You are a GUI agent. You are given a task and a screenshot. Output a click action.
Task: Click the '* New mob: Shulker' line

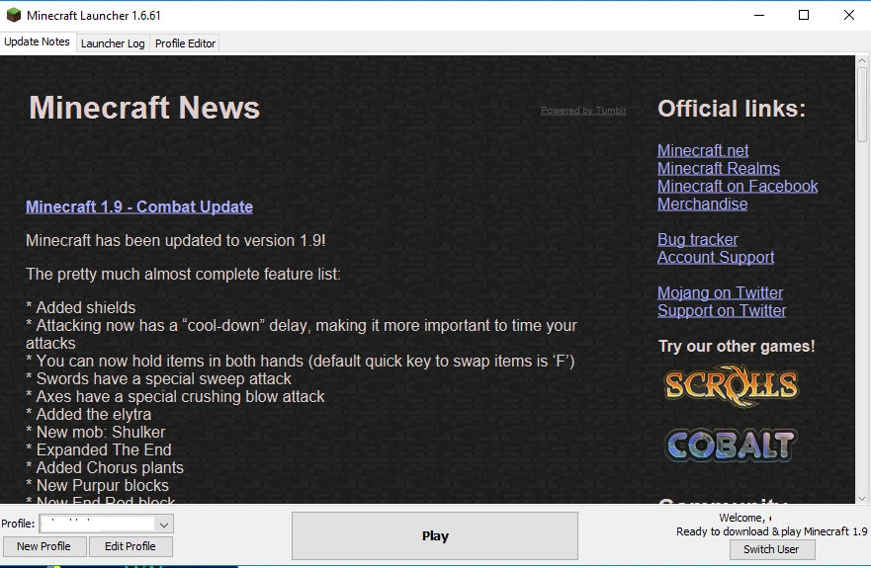pyautogui.click(x=96, y=432)
